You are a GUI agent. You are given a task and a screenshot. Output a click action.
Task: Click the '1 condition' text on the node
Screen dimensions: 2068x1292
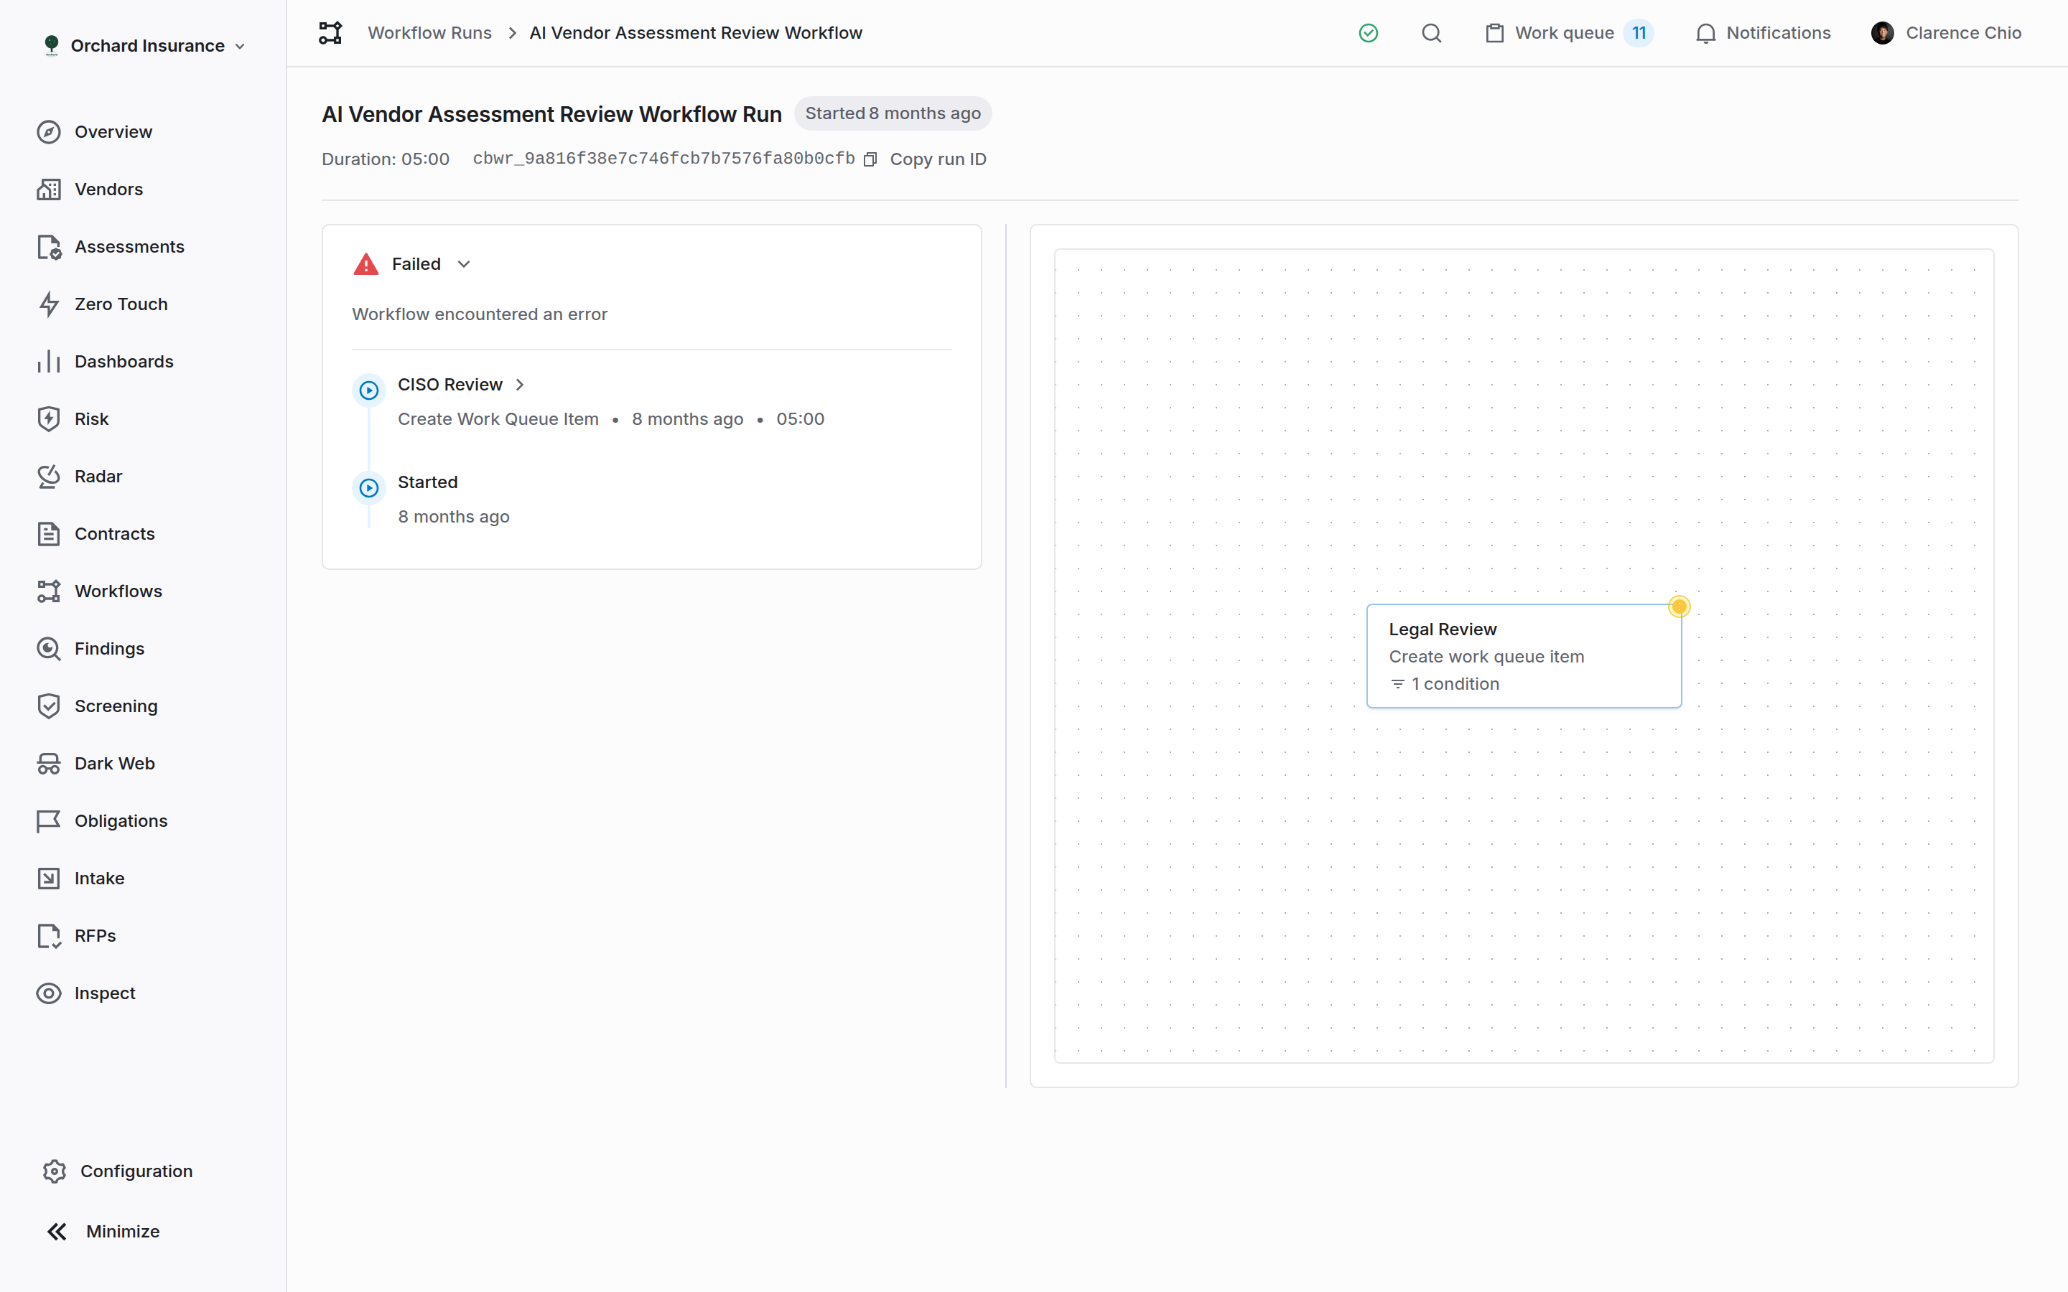(x=1455, y=683)
